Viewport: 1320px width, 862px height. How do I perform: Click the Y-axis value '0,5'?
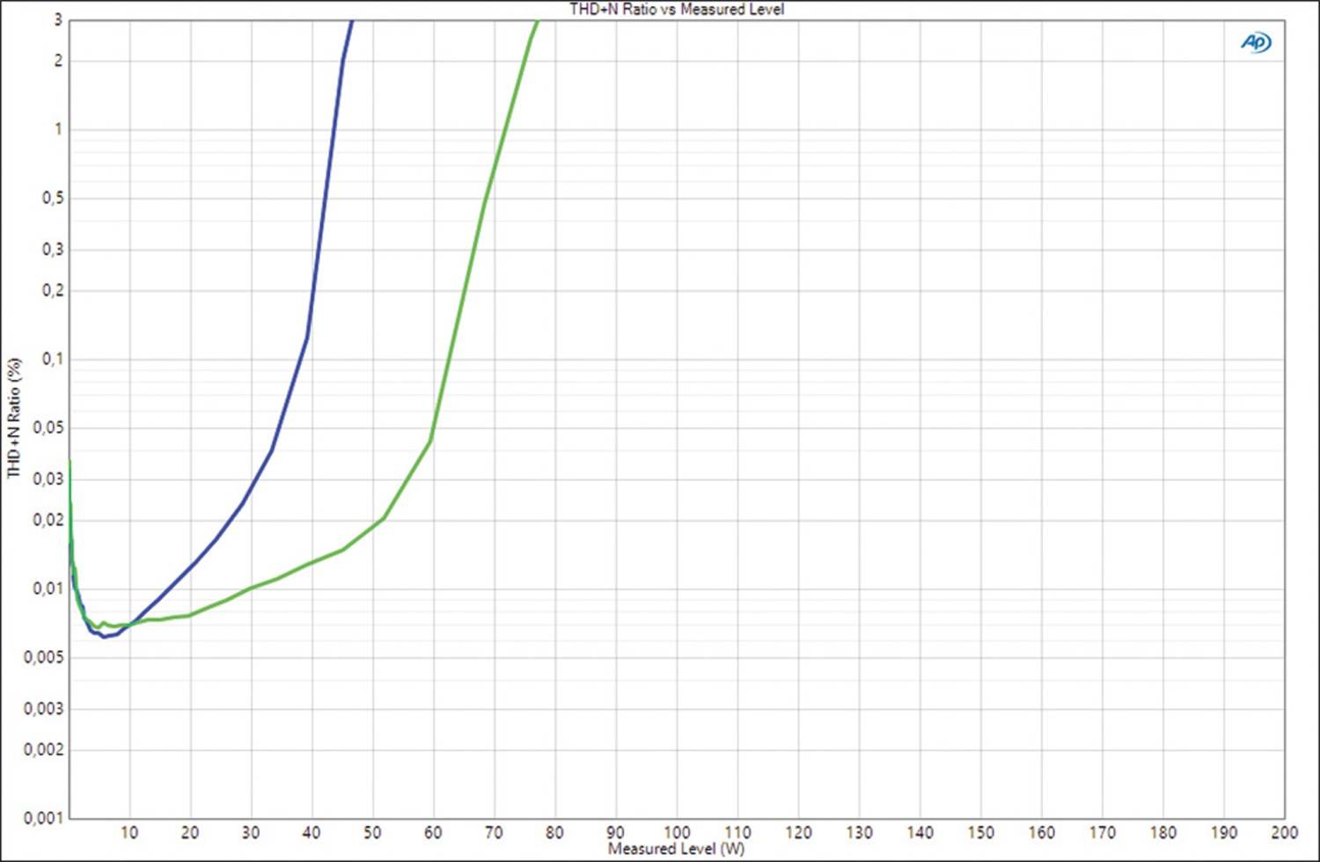53,199
